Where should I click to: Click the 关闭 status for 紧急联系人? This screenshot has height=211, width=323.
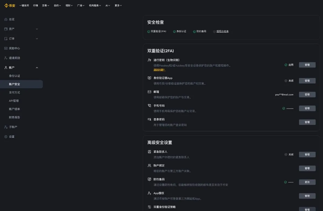(x=289, y=154)
